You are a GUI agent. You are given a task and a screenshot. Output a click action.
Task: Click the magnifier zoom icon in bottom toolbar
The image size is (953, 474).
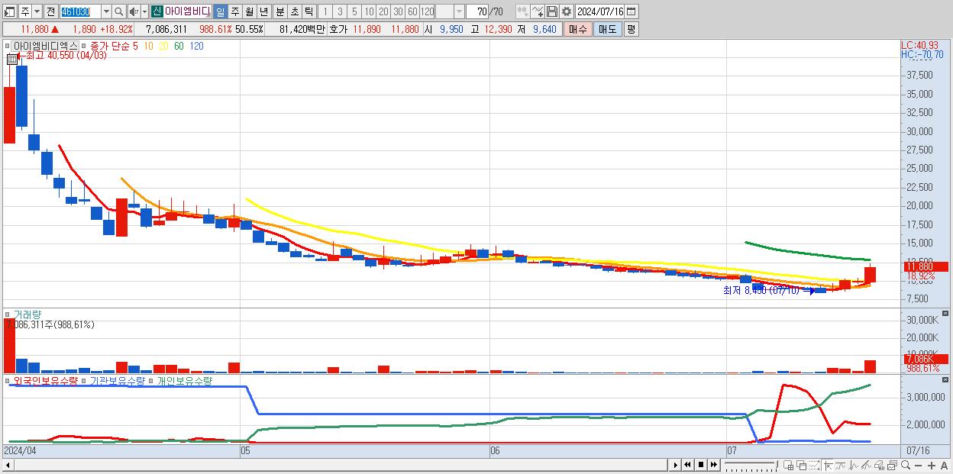point(906,466)
